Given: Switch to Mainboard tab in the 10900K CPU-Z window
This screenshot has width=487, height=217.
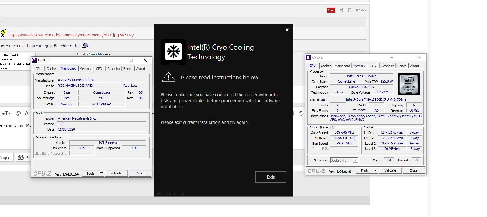Looking at the screenshot, I should (342, 66).
